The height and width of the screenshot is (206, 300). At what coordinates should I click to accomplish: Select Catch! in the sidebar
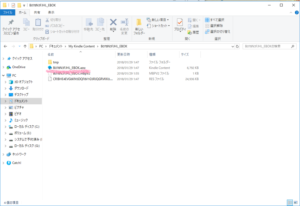(x=17, y=163)
